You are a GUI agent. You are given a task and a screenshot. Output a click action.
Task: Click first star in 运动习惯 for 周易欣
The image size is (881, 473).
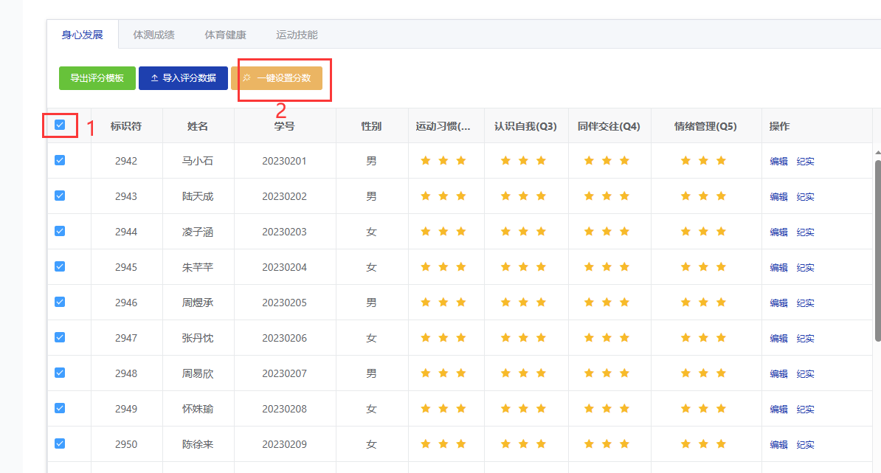coord(425,373)
